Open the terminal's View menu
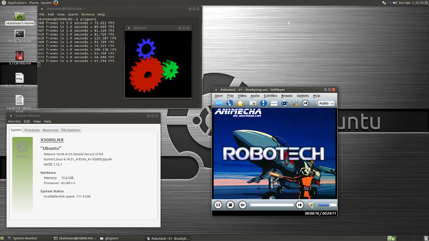This screenshot has height=241, width=429. pyautogui.click(x=61, y=15)
